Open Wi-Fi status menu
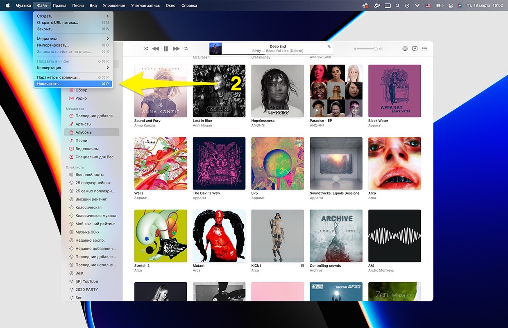This screenshot has width=508, height=328. click(x=417, y=5)
